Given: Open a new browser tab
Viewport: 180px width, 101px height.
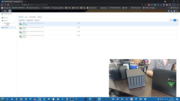Looking at the screenshot, I should point(25,2).
